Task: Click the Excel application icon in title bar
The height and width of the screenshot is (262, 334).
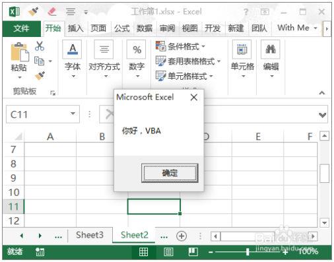Action: point(15,11)
